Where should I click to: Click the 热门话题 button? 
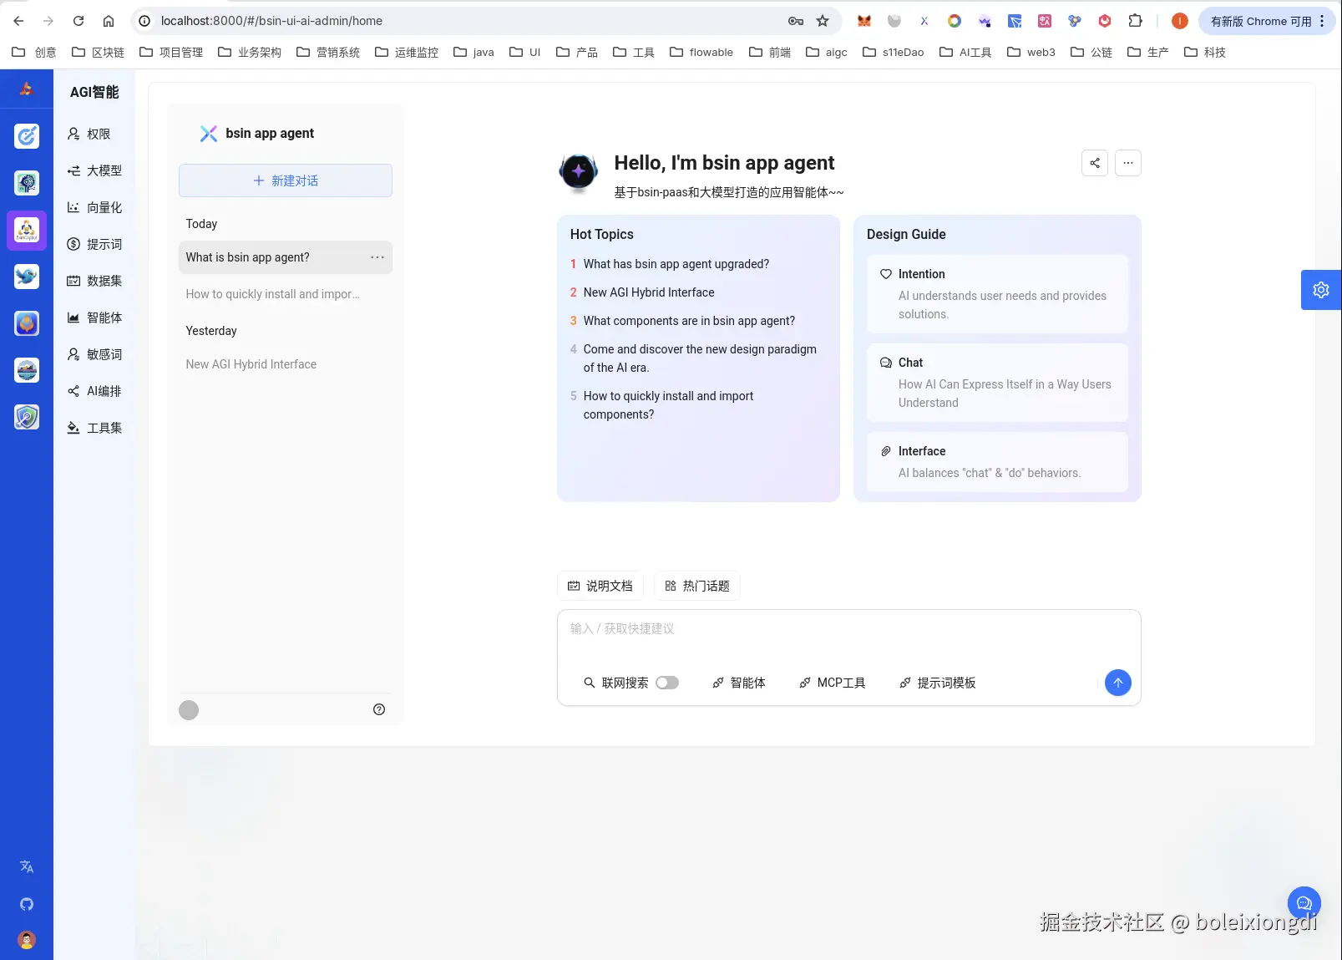(697, 586)
